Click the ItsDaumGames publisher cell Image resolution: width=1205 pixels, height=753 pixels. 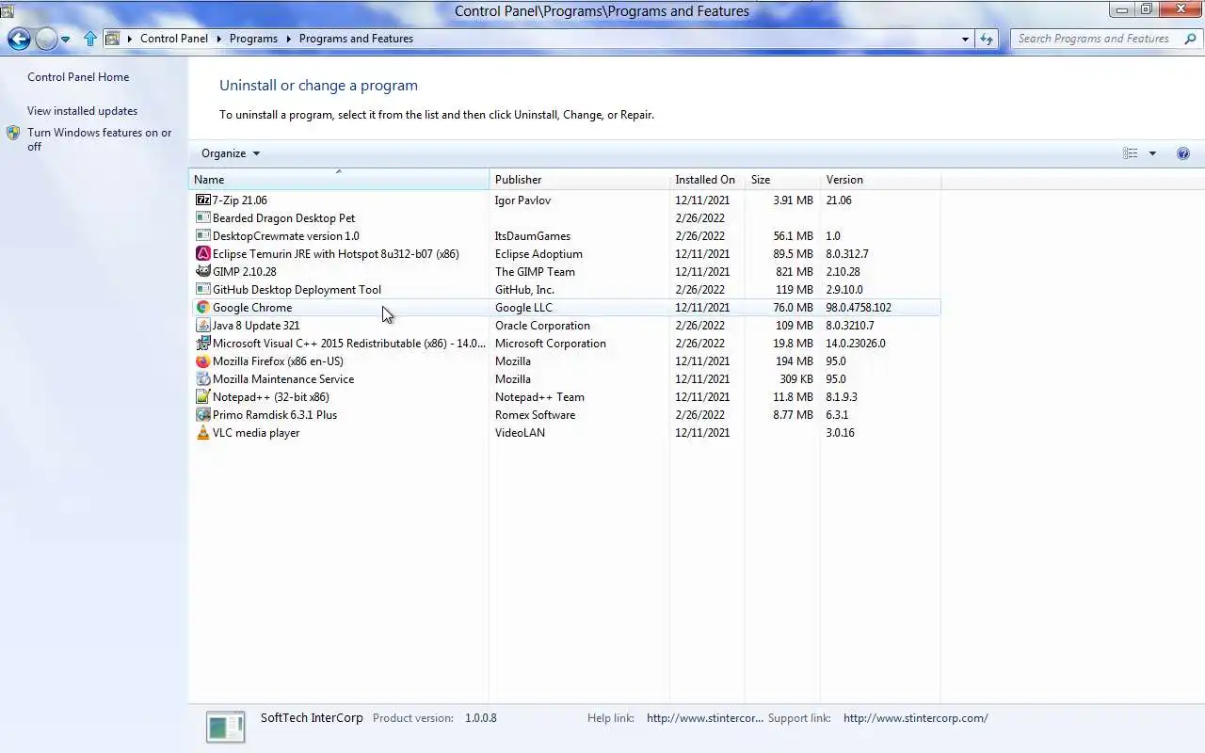click(x=533, y=235)
